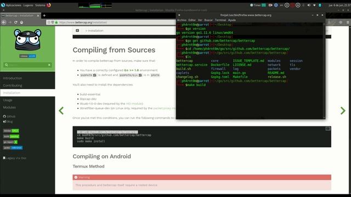Image resolution: width=351 pixels, height=197 pixels.
Task: Close the bettercap Installation tab
Action: point(38,16)
